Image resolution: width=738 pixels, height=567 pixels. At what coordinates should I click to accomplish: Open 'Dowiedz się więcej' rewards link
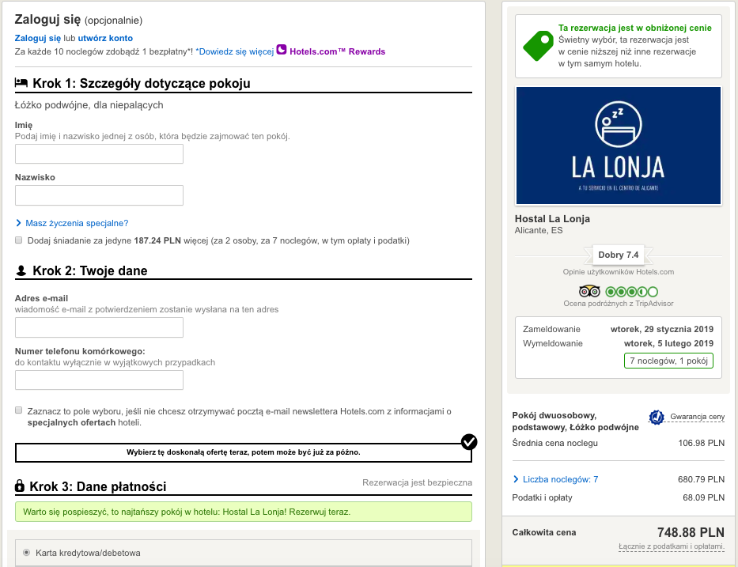(234, 51)
